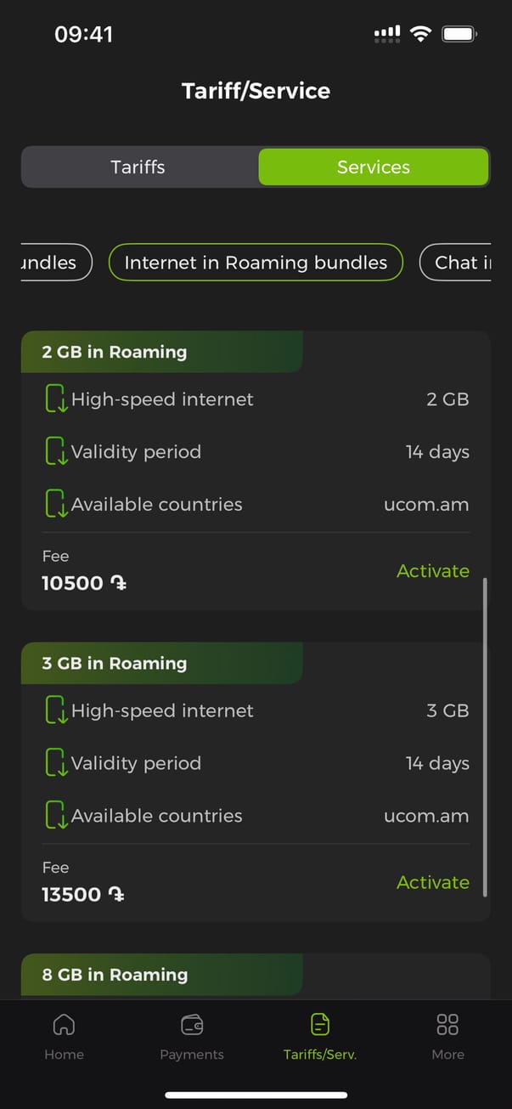Viewport: 512px width, 1109px height.
Task: Tap High-speed internet icon in 3 GB card
Action: pyautogui.click(x=56, y=711)
